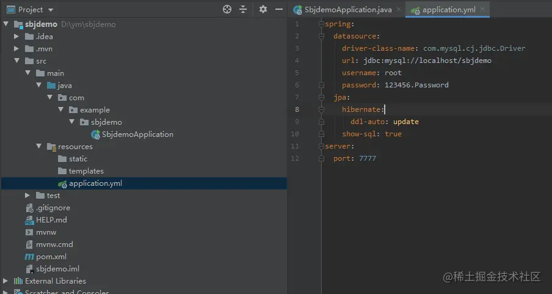552x294 pixels.
Task: Select SbjdemoApplication class in tree
Action: 137,134
